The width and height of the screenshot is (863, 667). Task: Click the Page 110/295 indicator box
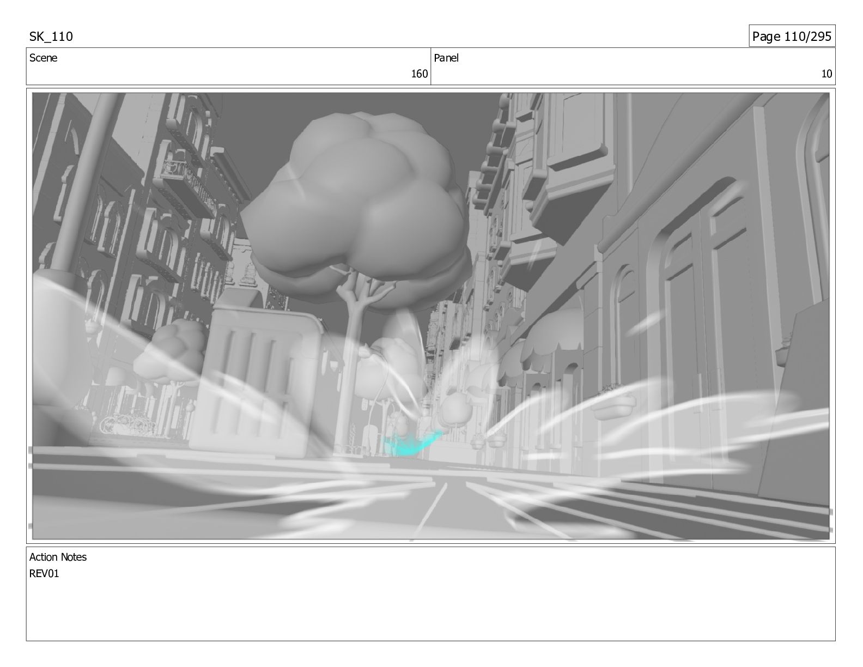pyautogui.click(x=792, y=36)
